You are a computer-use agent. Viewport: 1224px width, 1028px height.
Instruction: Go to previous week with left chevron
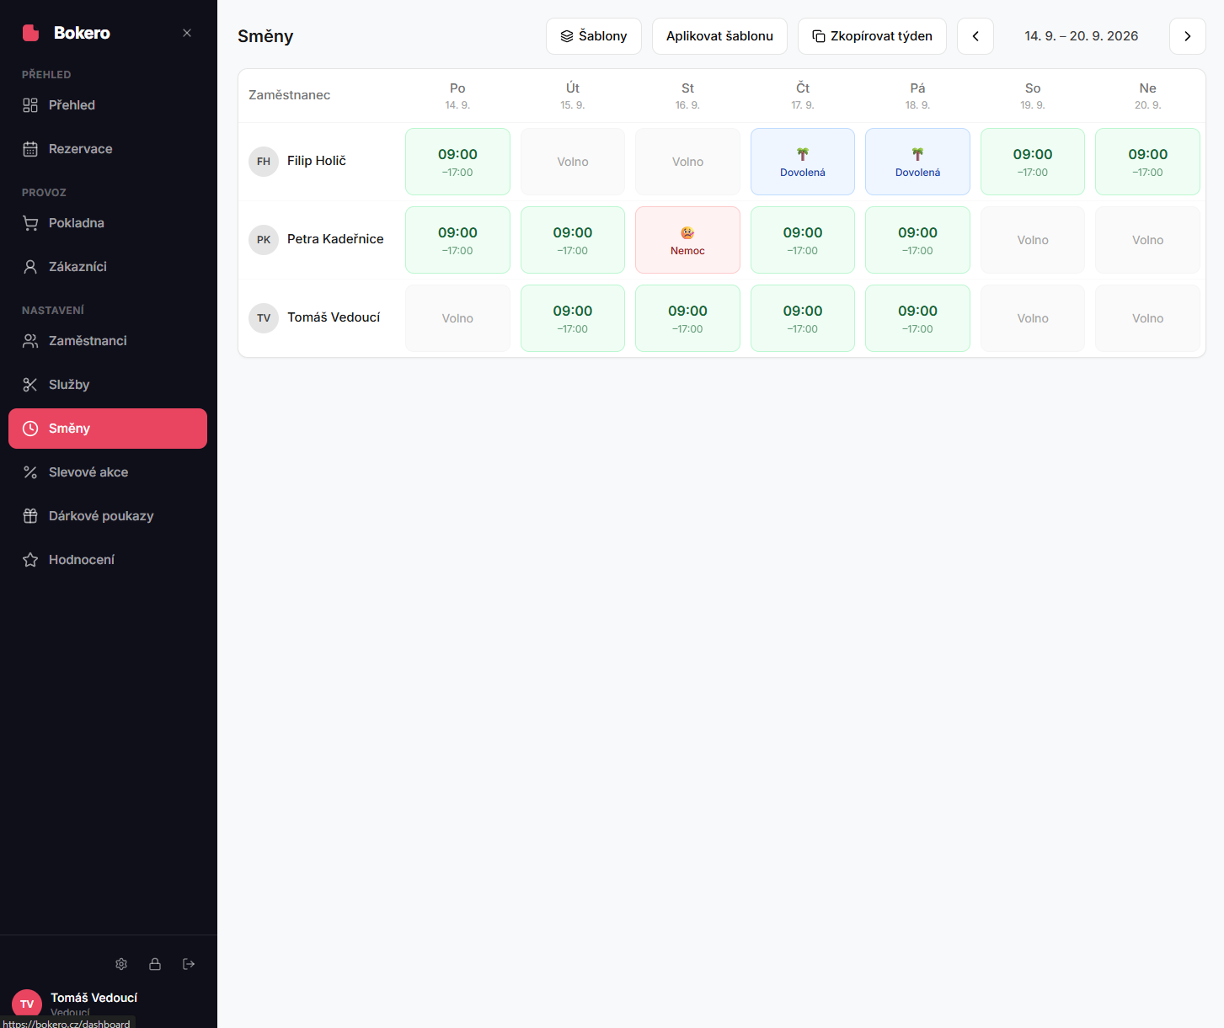tap(975, 36)
